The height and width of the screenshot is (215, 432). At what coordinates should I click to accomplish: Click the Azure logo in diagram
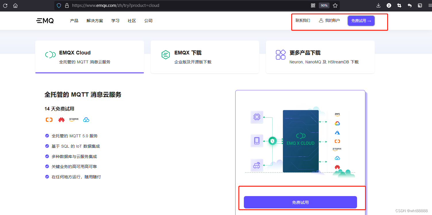coord(337,132)
